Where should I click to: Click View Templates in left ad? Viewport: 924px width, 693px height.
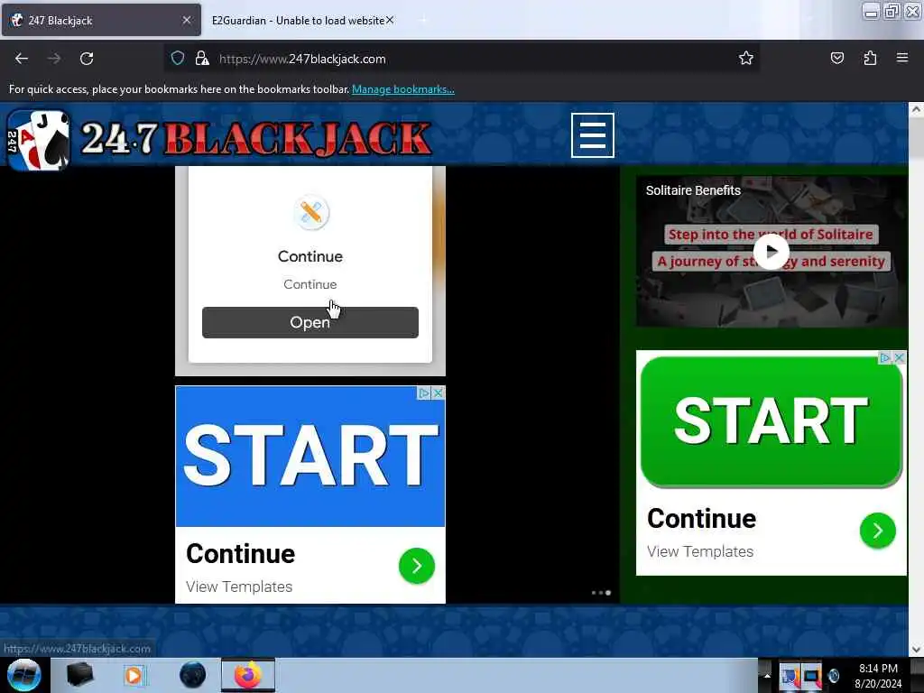[239, 587]
